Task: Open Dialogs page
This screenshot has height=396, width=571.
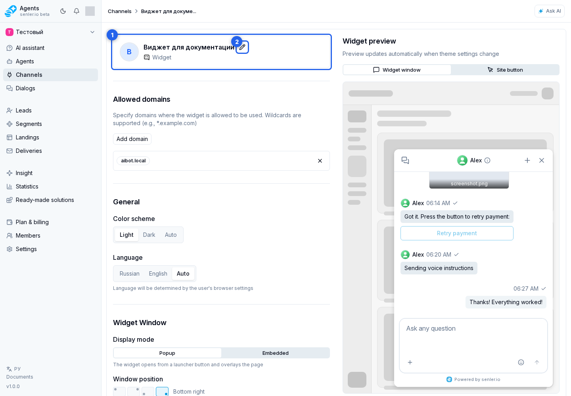Action: [50, 88]
